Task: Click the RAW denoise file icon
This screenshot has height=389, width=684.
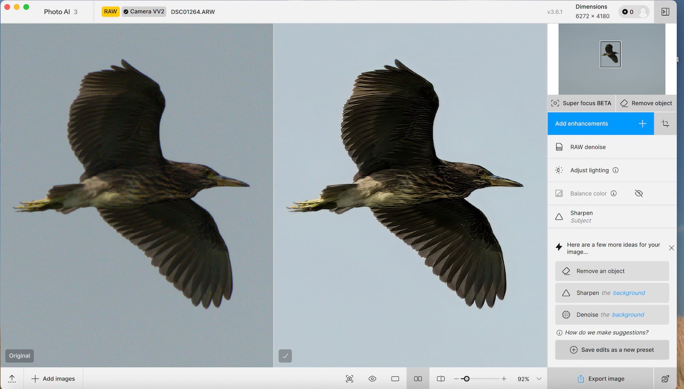Action: [x=559, y=147]
